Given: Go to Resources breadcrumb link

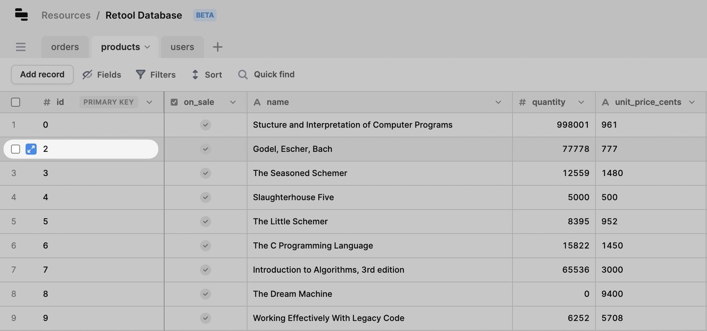Looking at the screenshot, I should [x=66, y=15].
